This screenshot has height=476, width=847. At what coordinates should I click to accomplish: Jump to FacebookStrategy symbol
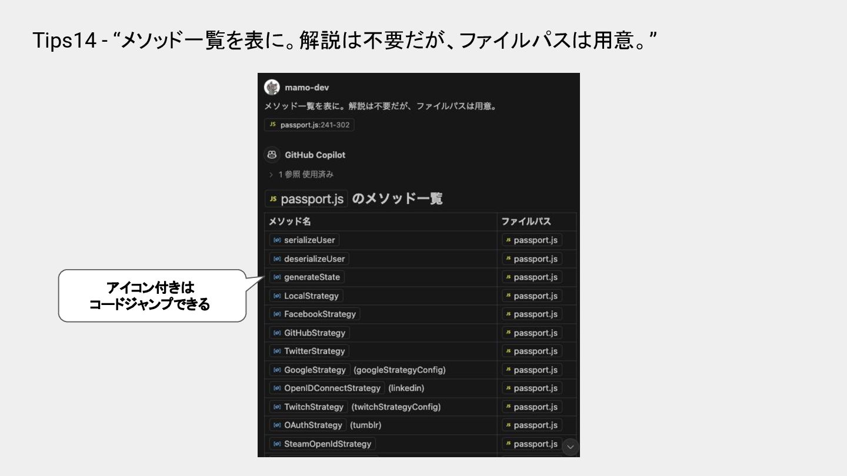pyautogui.click(x=315, y=314)
